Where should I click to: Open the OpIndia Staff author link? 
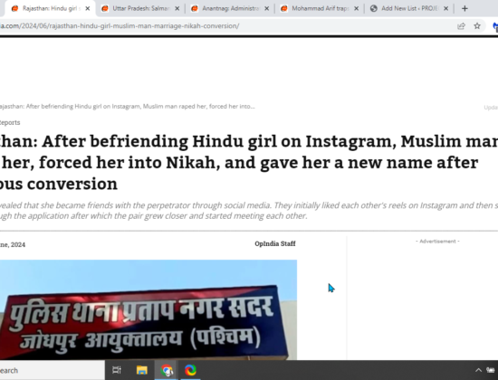275,243
